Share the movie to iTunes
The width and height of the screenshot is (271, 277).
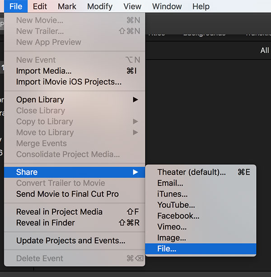tap(172, 194)
